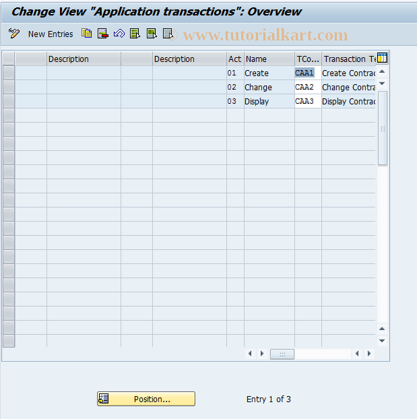Click the New Entries button
This screenshot has width=417, height=419.
pos(51,34)
